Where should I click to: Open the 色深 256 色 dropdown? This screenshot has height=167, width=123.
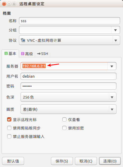[x=68, y=97]
